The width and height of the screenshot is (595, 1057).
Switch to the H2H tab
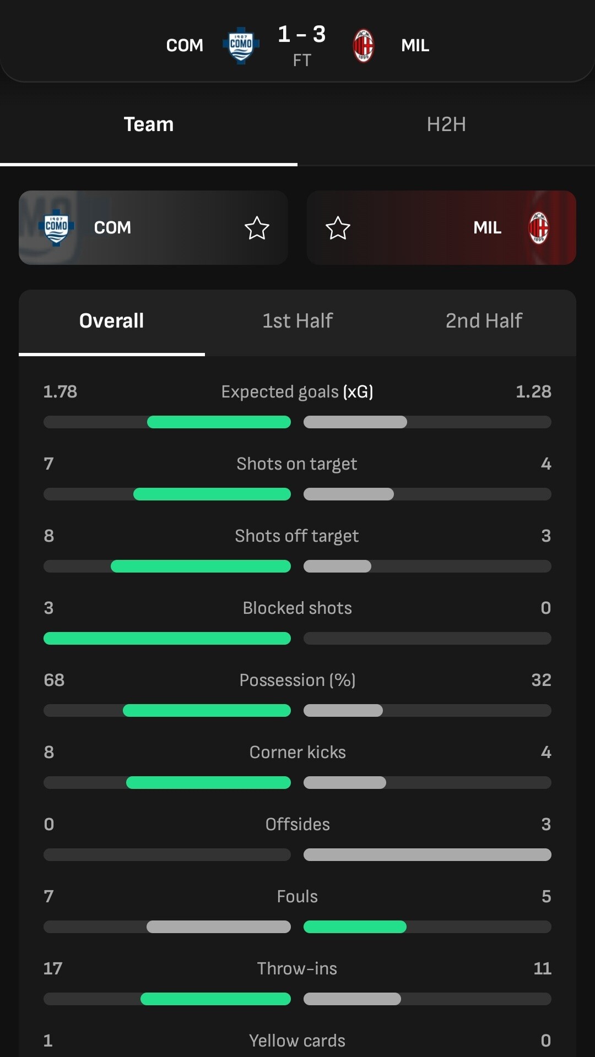pos(446,124)
